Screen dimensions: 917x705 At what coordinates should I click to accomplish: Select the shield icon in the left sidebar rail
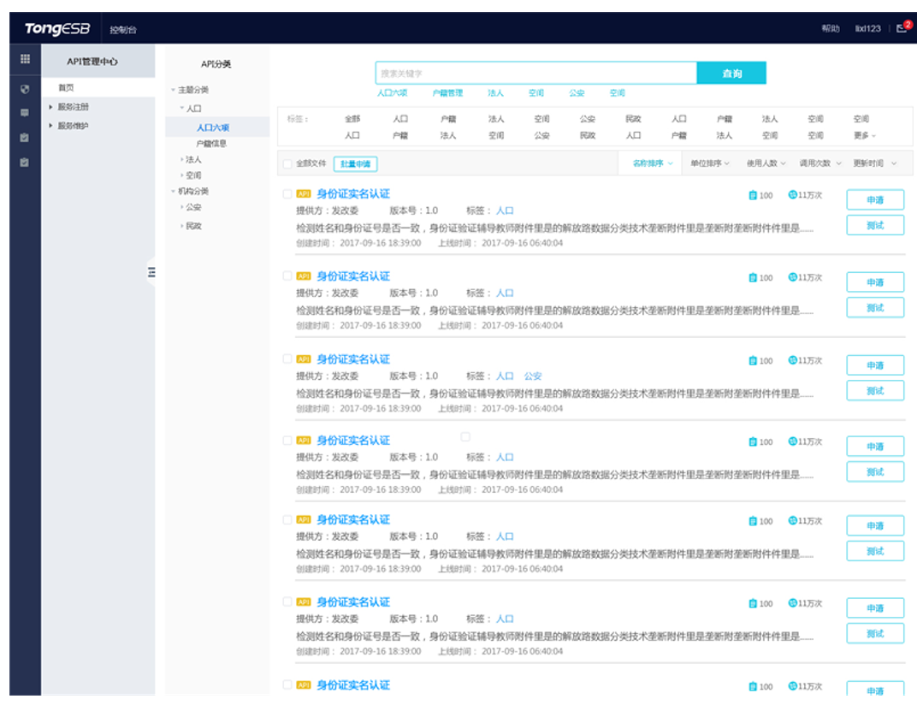tap(25, 89)
